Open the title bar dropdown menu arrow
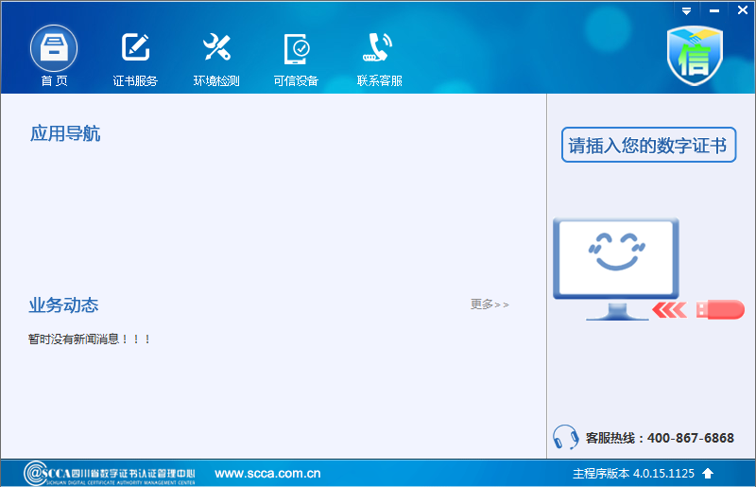This screenshot has width=756, height=487. pos(687,9)
